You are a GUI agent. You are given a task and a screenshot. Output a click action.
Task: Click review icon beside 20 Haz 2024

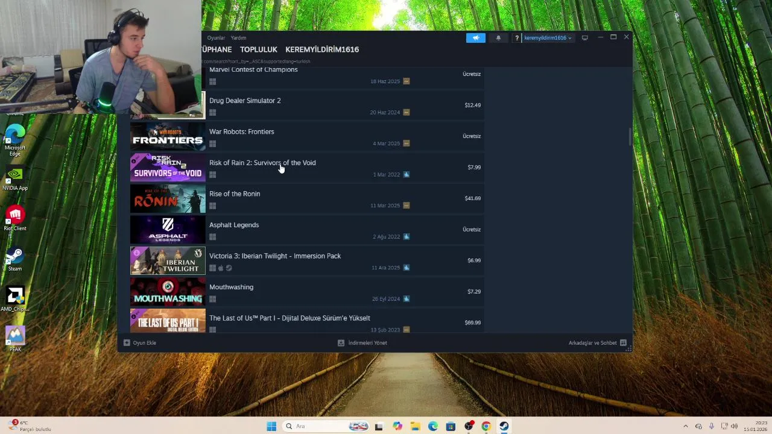[x=406, y=112]
